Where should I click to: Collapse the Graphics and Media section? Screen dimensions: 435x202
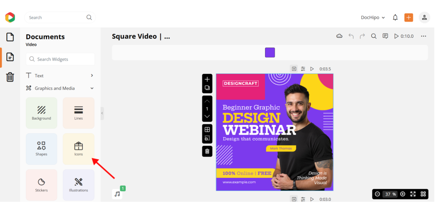tap(60, 88)
